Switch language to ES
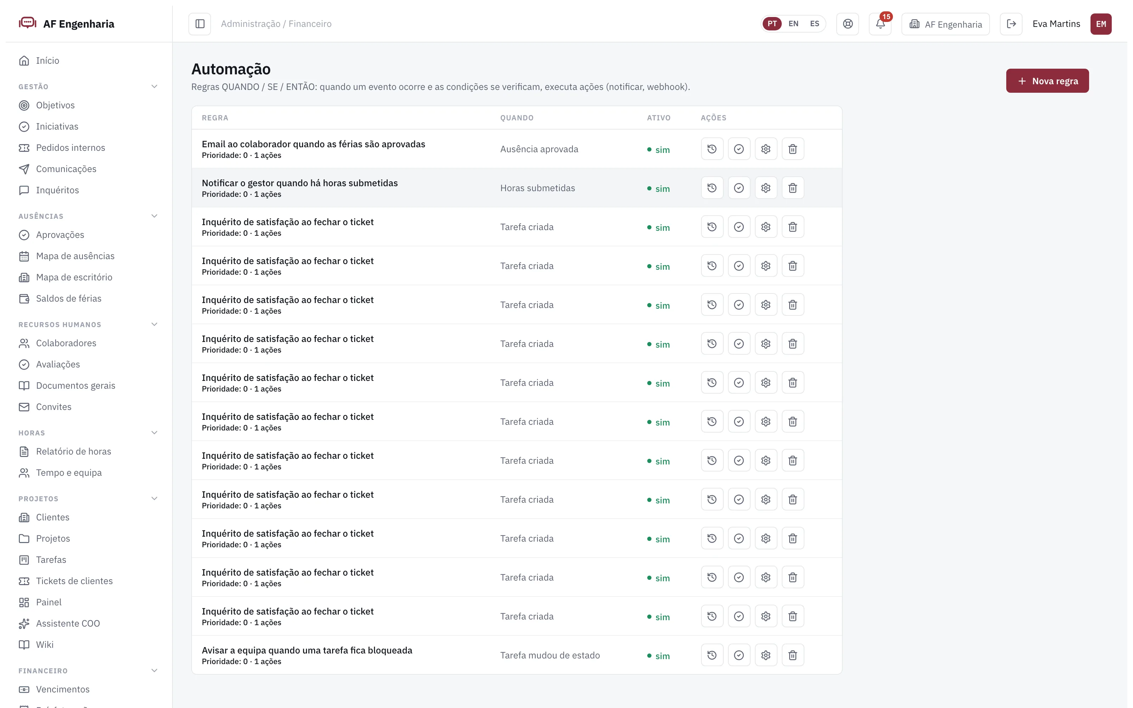 coord(815,24)
